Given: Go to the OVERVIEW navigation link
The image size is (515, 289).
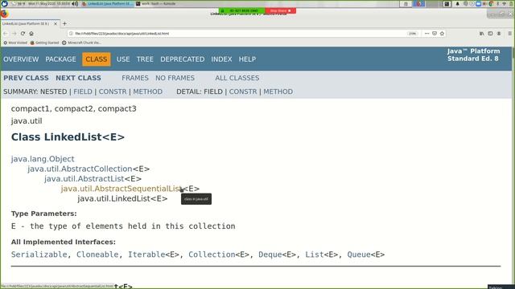Looking at the screenshot, I should (x=21, y=59).
